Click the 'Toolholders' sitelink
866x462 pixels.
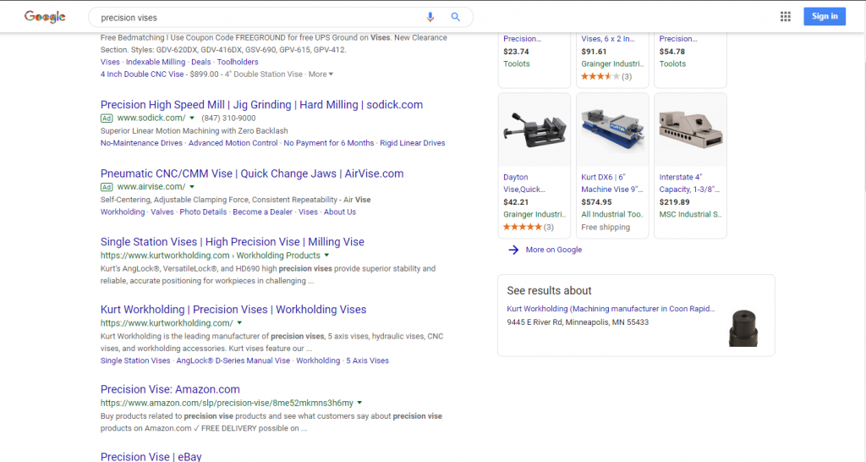[238, 62]
